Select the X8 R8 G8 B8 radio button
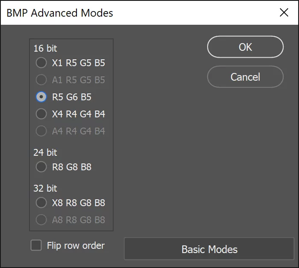 [41, 203]
